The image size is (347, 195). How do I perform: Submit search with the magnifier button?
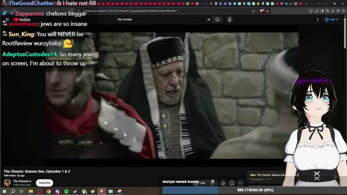point(217,19)
